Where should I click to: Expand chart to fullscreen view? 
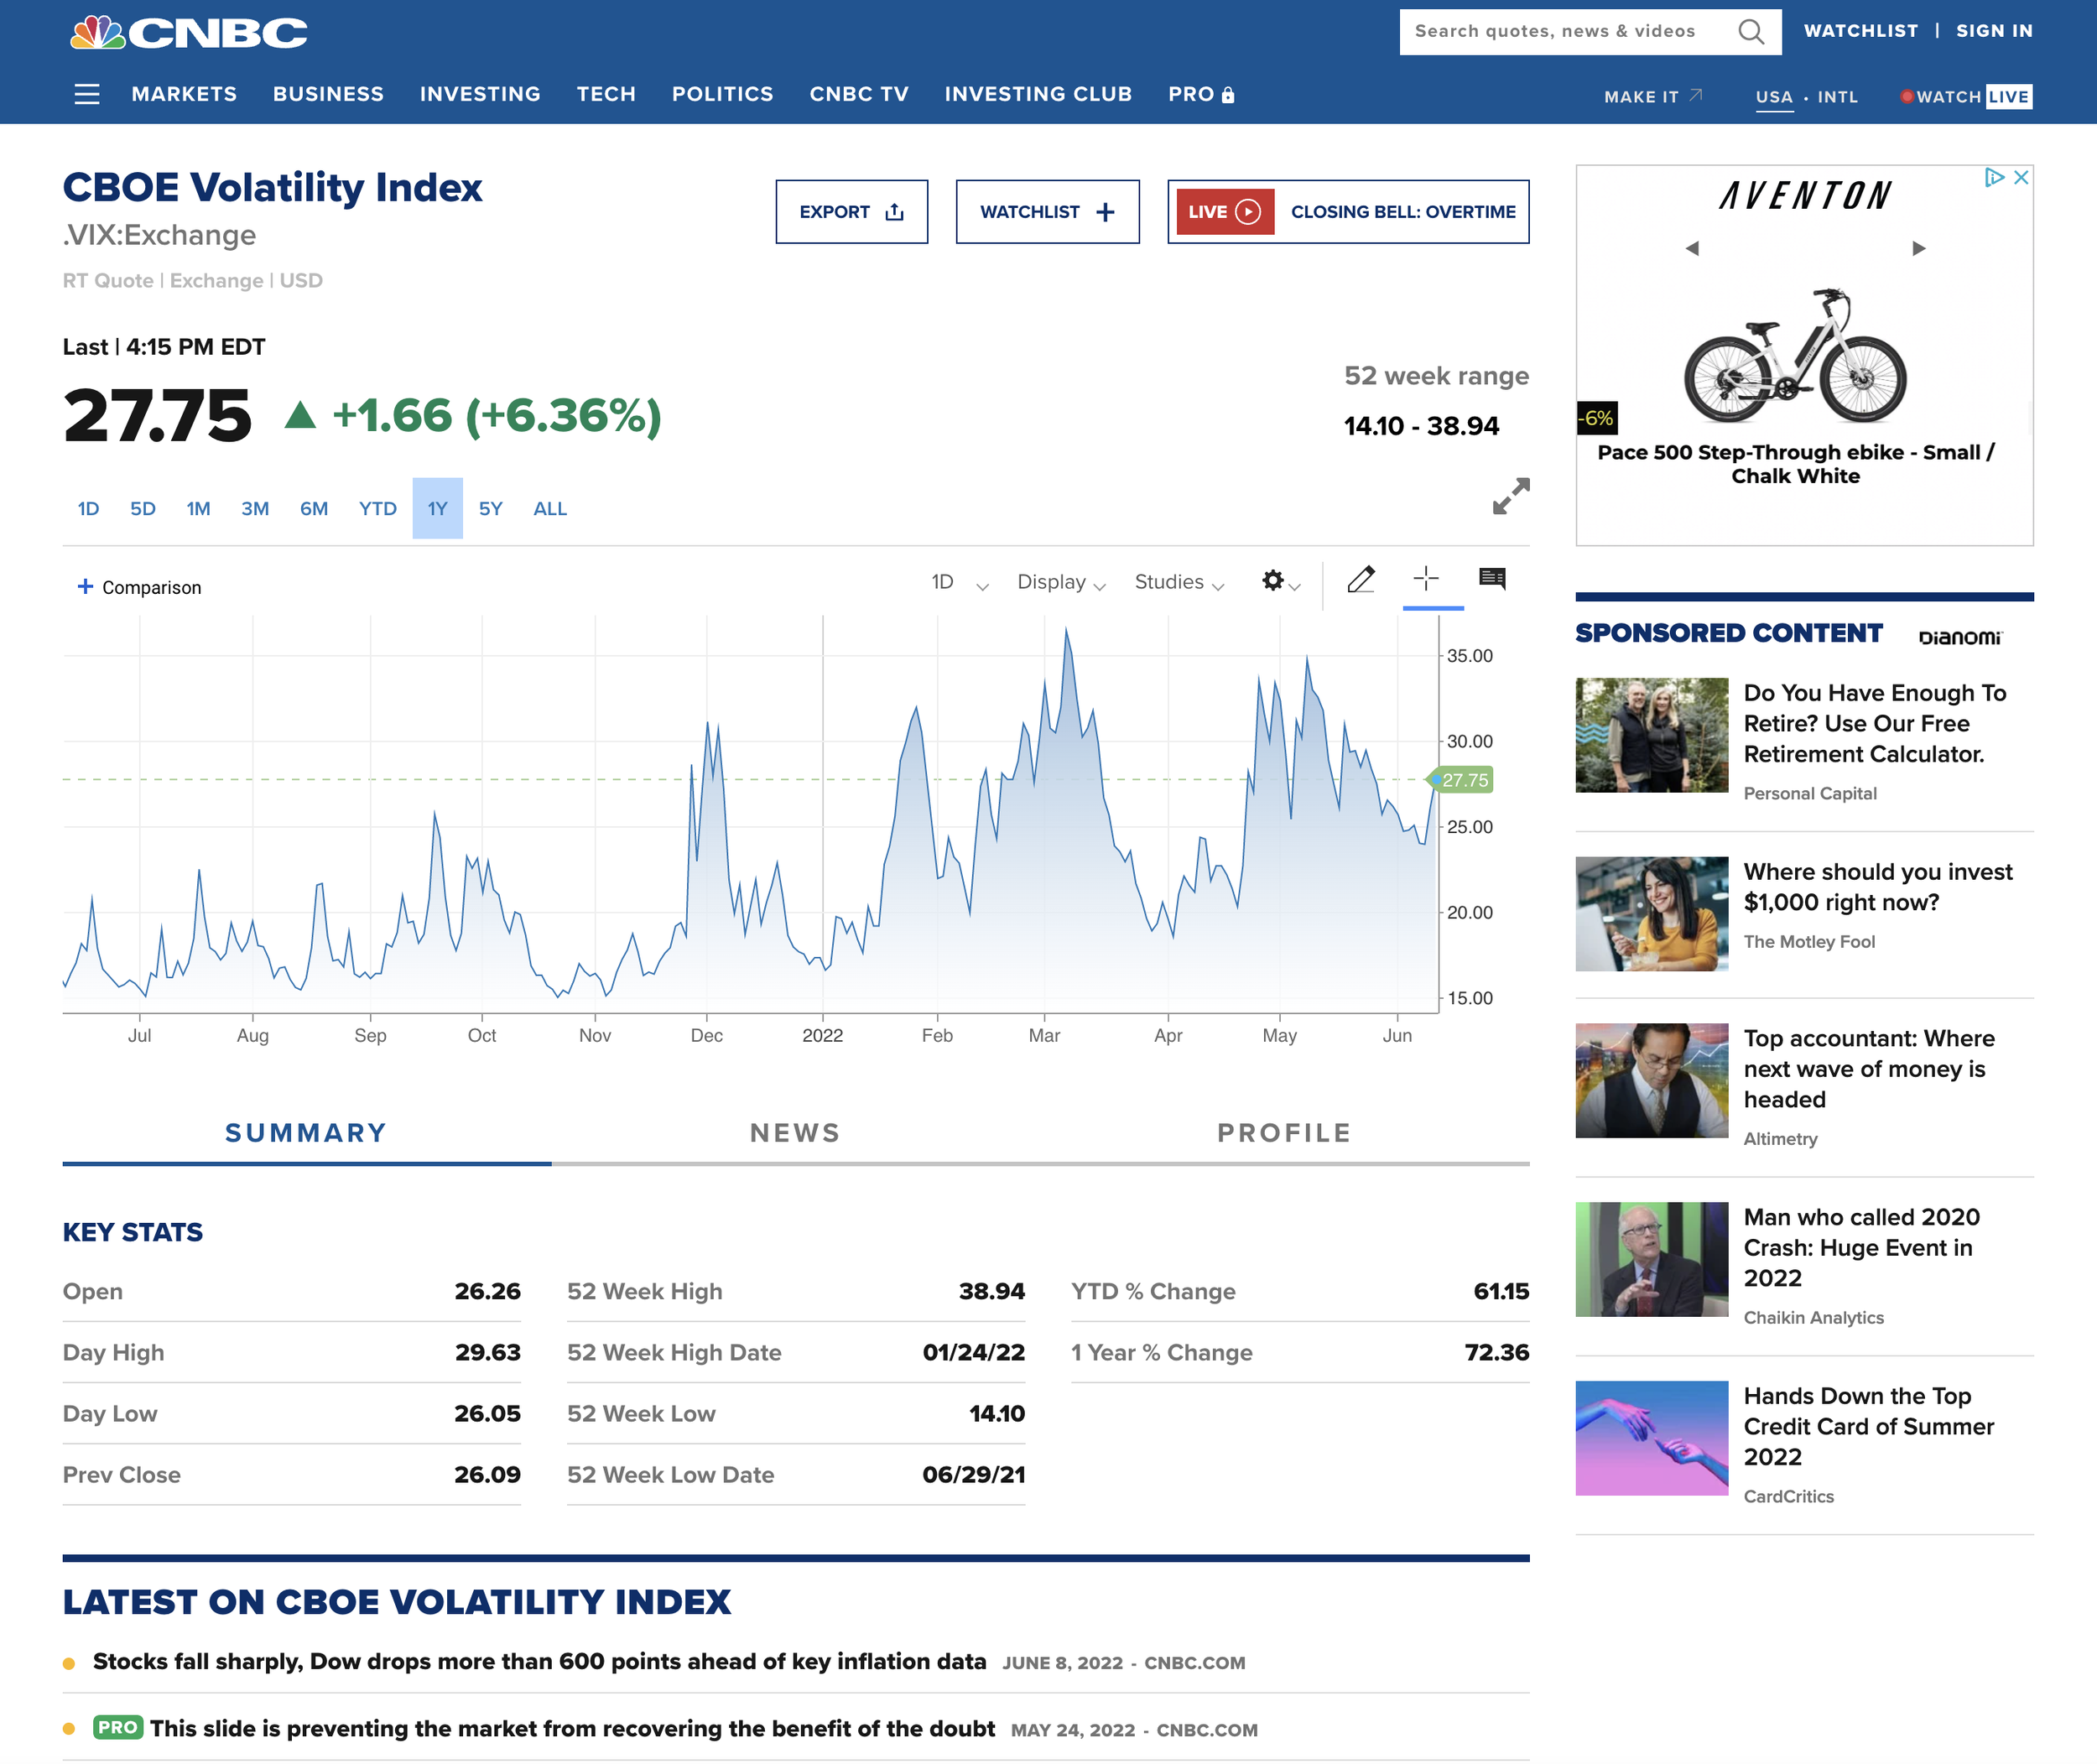click(1510, 496)
